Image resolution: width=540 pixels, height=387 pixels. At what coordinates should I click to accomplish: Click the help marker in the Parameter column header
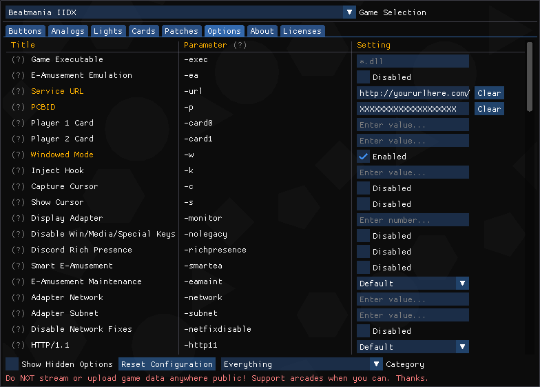tap(240, 45)
